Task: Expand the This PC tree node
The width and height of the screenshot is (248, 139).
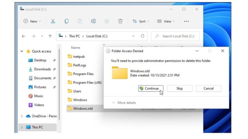Action: click(22, 127)
